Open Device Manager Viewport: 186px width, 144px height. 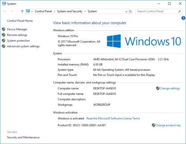[17, 29]
